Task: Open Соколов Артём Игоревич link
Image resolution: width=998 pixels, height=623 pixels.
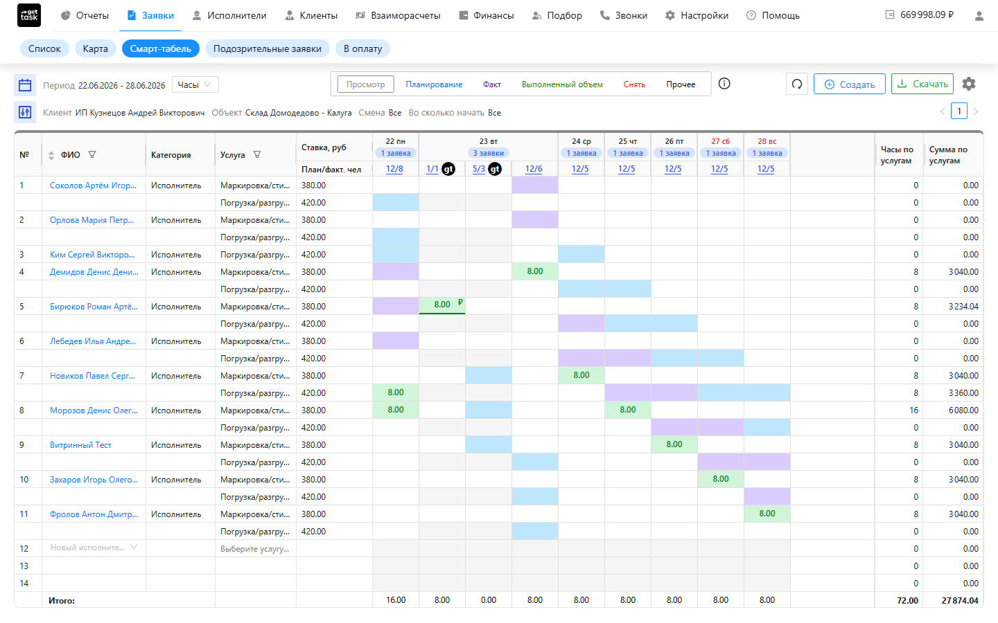Action: 93,186
